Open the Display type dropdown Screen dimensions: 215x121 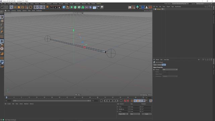click(170, 70)
